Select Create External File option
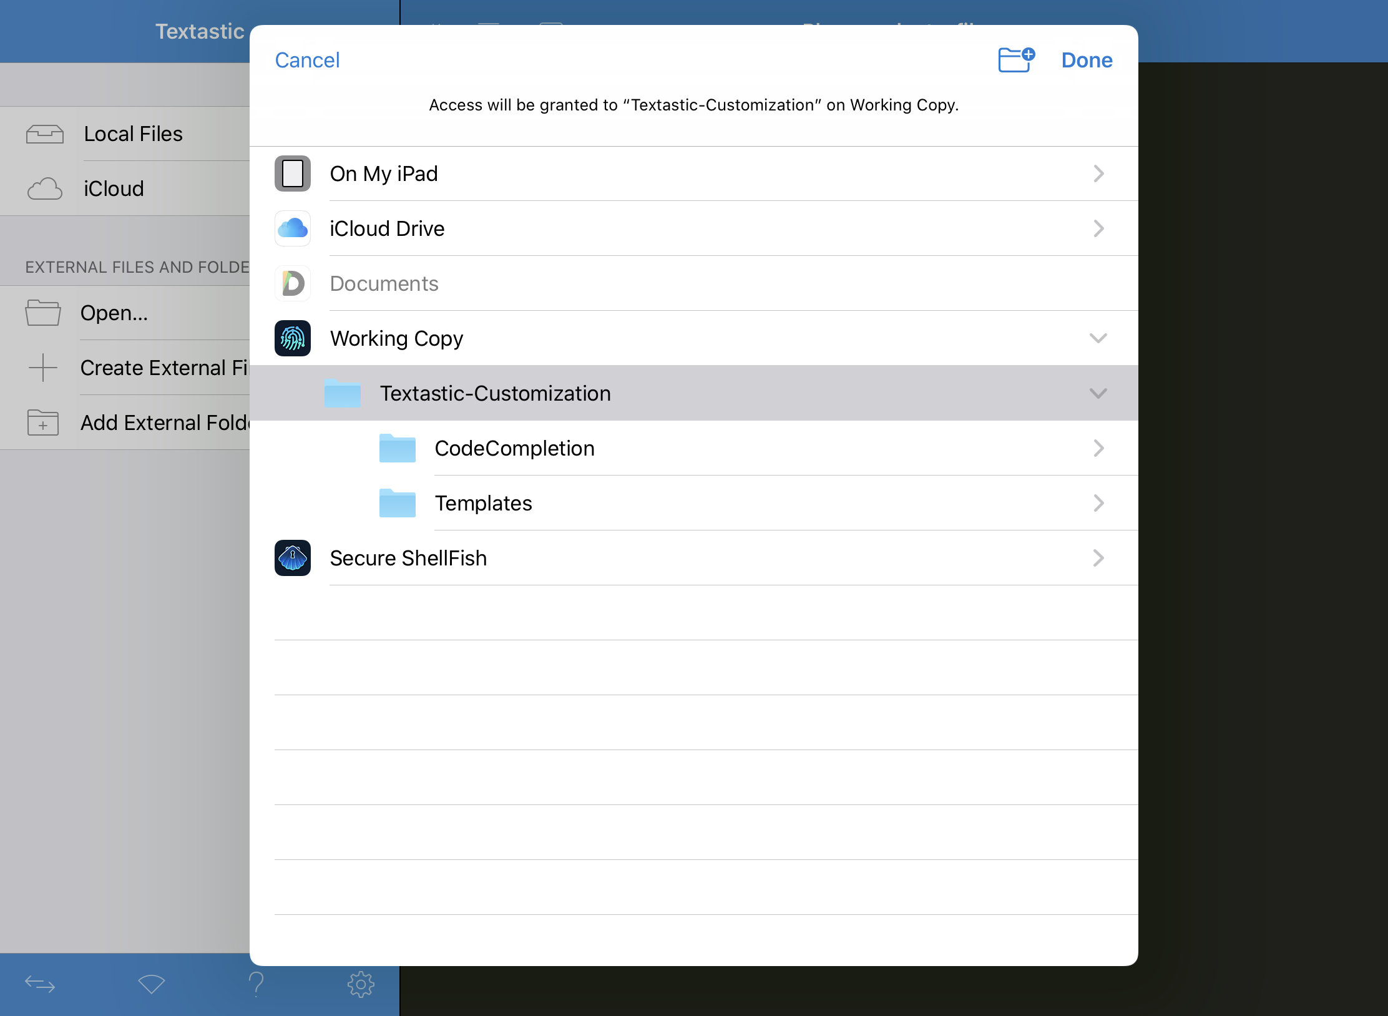The width and height of the screenshot is (1388, 1016). 125,368
